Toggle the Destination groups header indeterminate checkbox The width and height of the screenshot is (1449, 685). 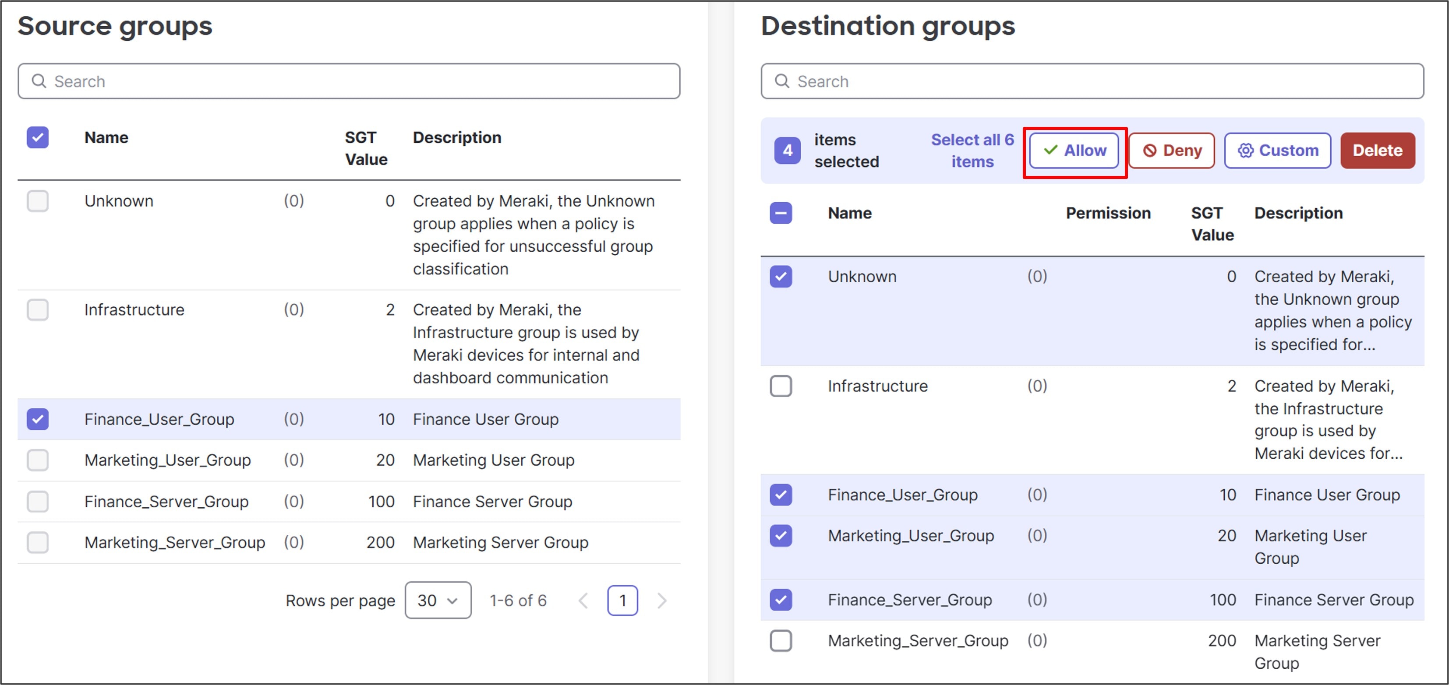click(781, 213)
